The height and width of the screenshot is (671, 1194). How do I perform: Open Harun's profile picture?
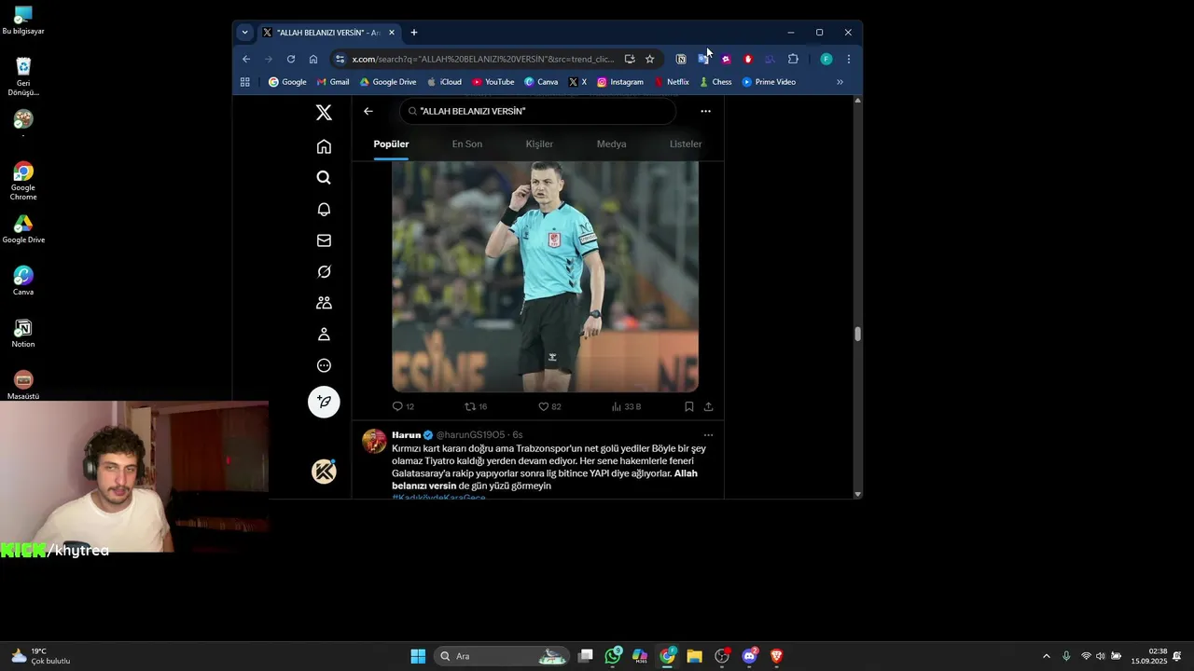pyautogui.click(x=374, y=441)
